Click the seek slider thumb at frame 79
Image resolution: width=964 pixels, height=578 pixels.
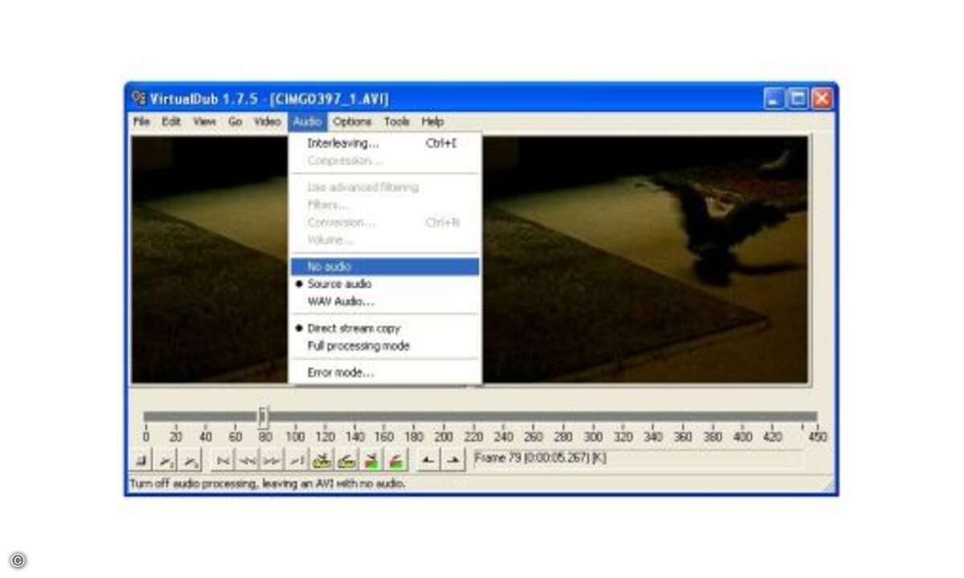[263, 417]
